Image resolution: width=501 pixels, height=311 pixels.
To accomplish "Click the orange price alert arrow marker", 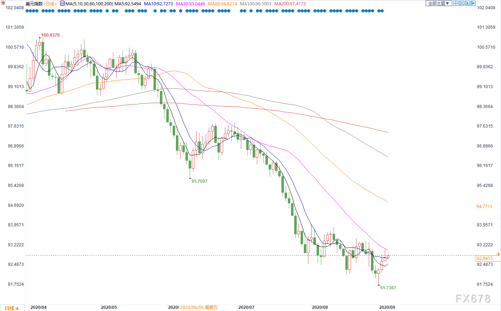I will click(499, 254).
